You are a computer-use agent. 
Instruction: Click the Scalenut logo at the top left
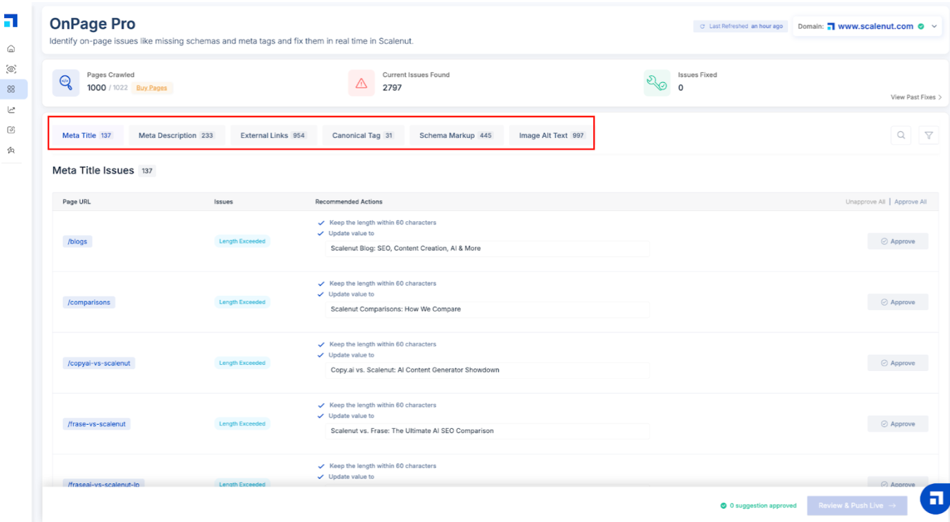(10, 21)
